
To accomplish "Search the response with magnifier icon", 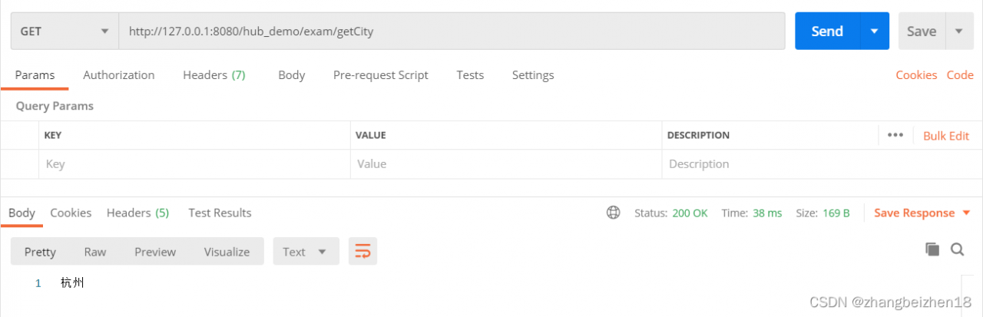I will click(x=957, y=249).
